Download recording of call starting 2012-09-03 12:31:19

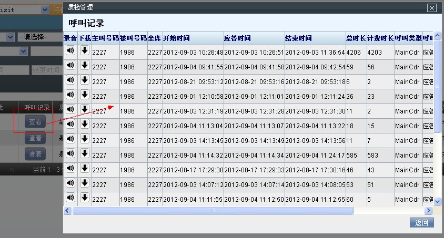tap(84, 110)
